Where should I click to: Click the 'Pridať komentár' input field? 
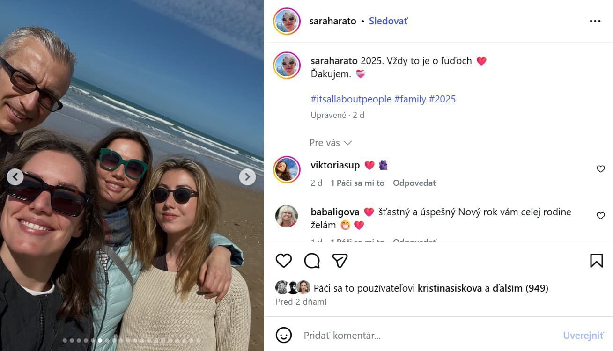421,335
